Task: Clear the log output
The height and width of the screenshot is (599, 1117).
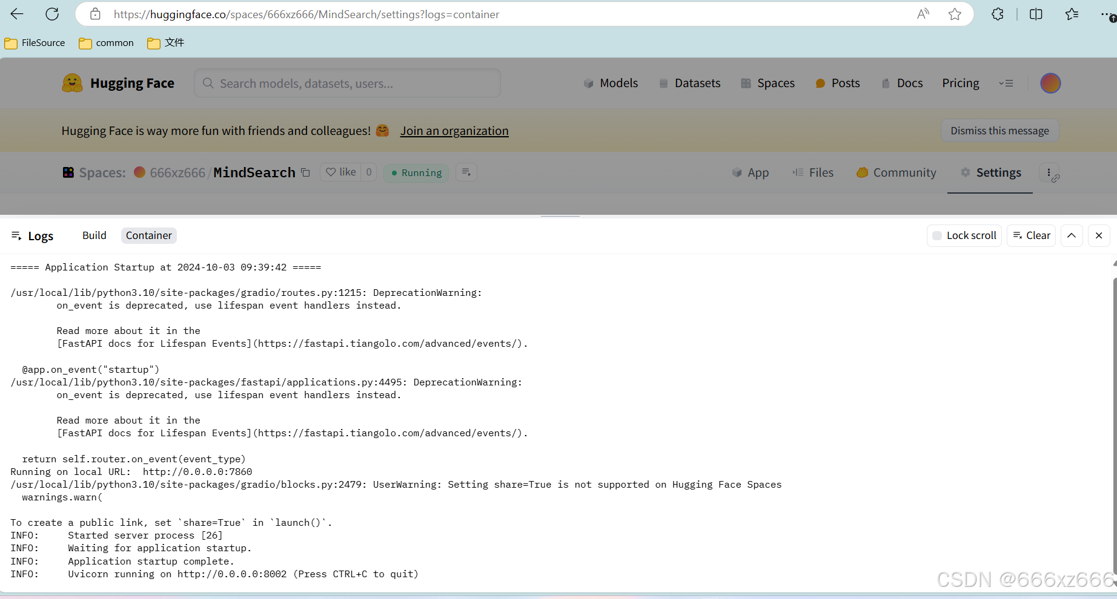Action: 1032,235
